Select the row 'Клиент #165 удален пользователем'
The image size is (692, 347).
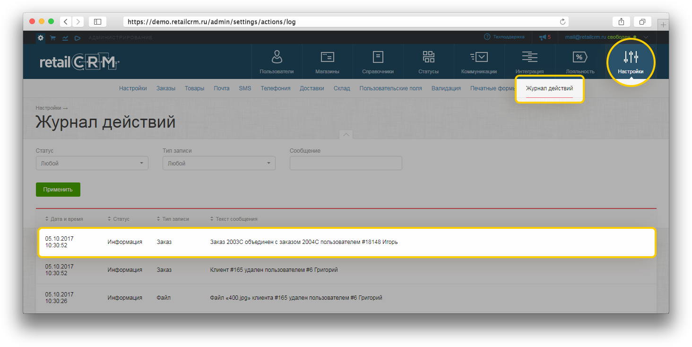click(346, 270)
